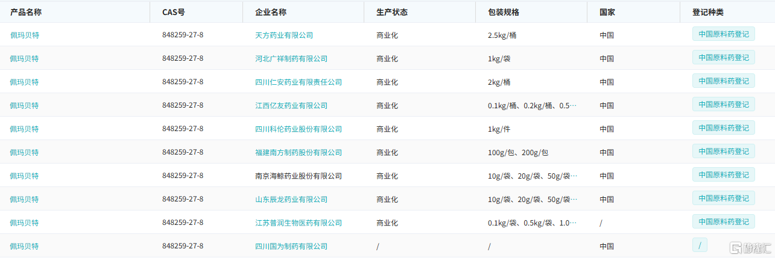Click 中国原料药登记 tag in 南京海鲸 row
The width and height of the screenshot is (775, 258).
coord(724,174)
